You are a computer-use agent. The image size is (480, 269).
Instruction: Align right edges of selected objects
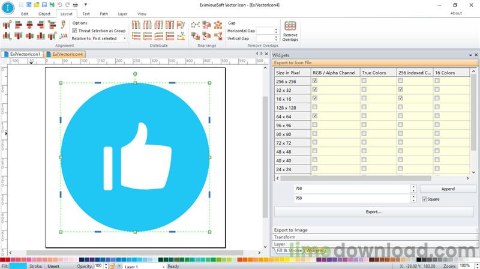(41, 25)
